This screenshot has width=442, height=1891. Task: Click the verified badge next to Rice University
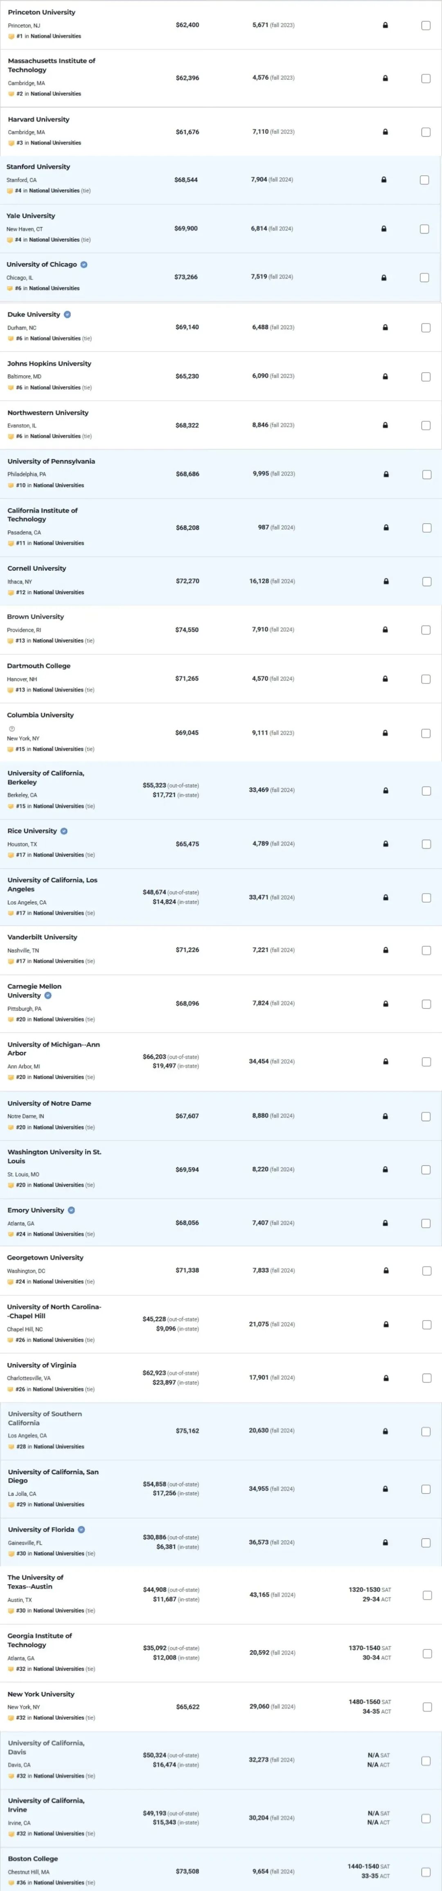pyautogui.click(x=64, y=831)
